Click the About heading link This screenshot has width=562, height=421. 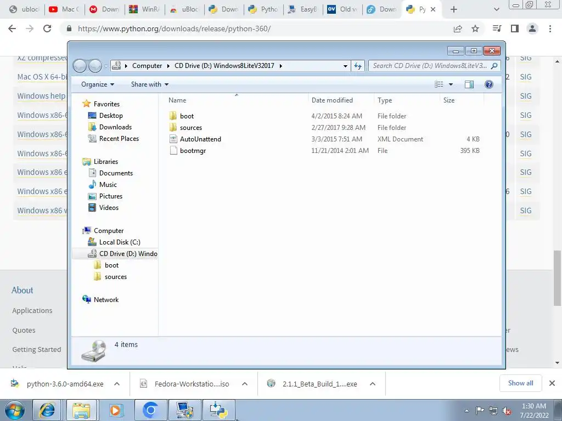(22, 290)
